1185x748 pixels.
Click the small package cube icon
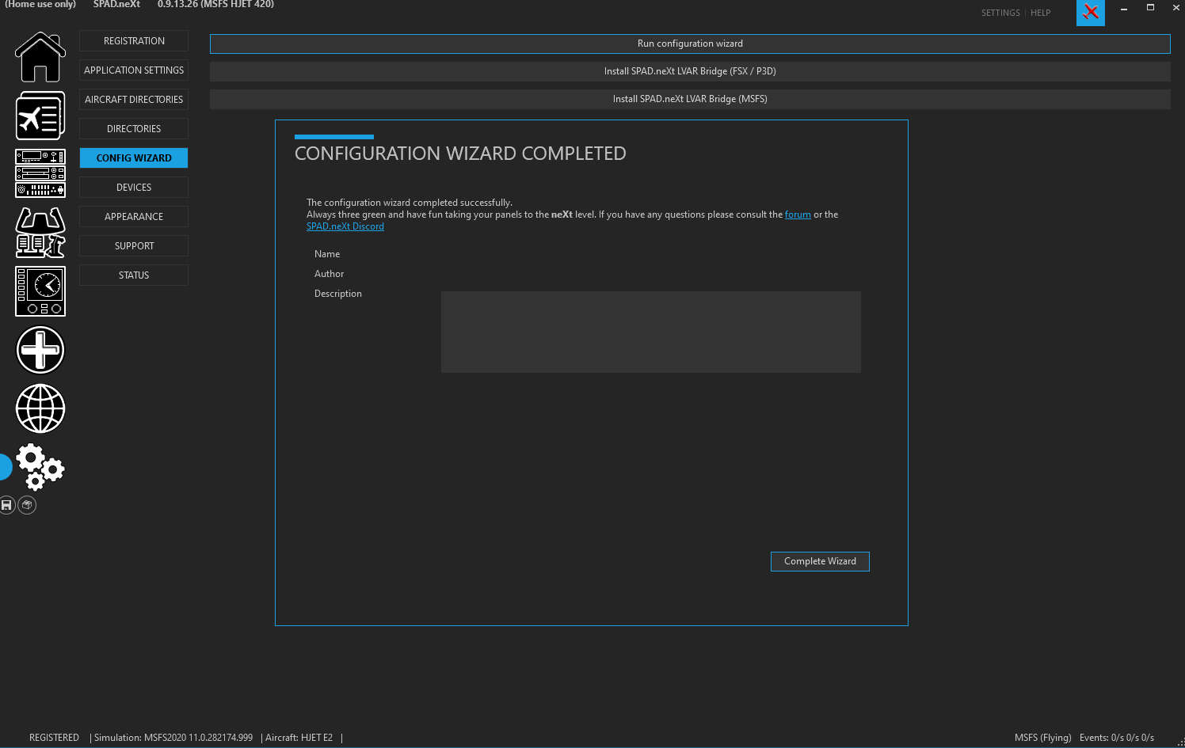(x=27, y=505)
